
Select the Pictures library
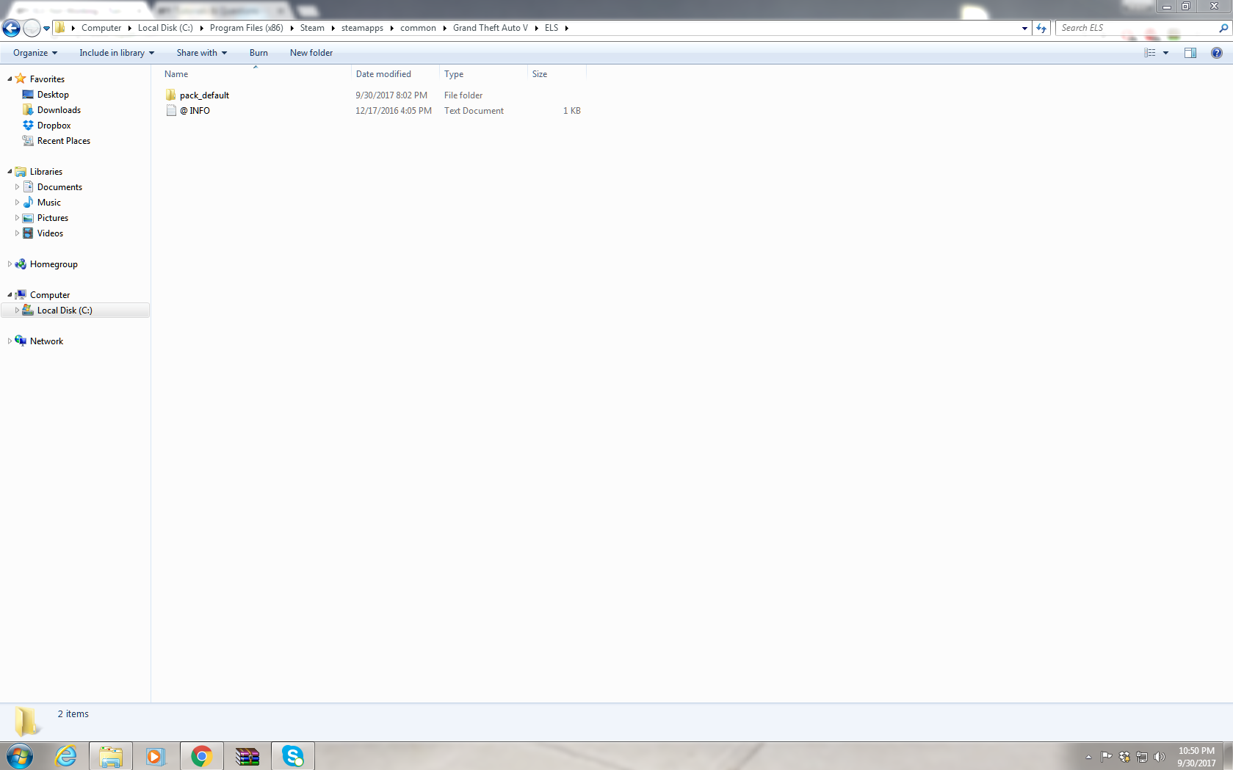coord(53,218)
